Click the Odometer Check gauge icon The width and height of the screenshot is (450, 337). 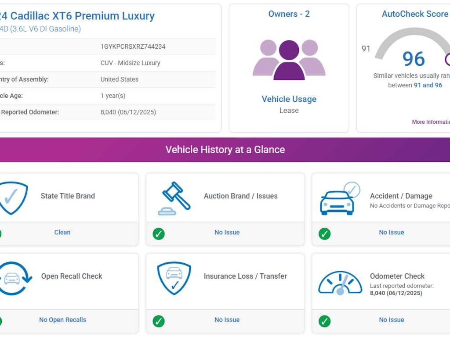pos(340,282)
